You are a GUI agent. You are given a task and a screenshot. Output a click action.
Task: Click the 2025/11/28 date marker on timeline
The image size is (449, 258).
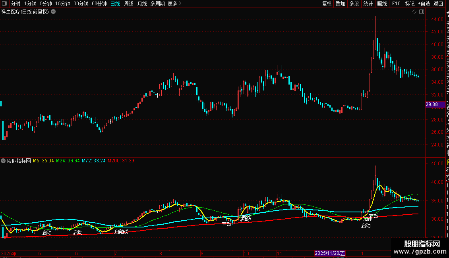pyautogui.click(x=330, y=253)
